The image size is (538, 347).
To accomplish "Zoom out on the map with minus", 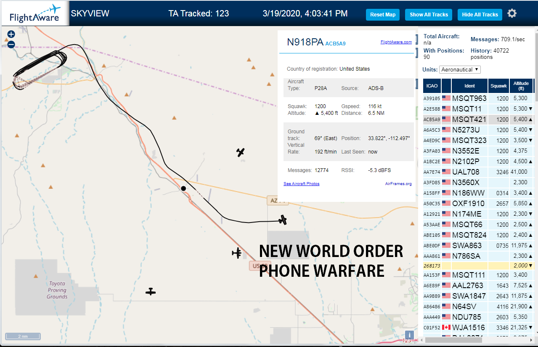I will (x=11, y=44).
